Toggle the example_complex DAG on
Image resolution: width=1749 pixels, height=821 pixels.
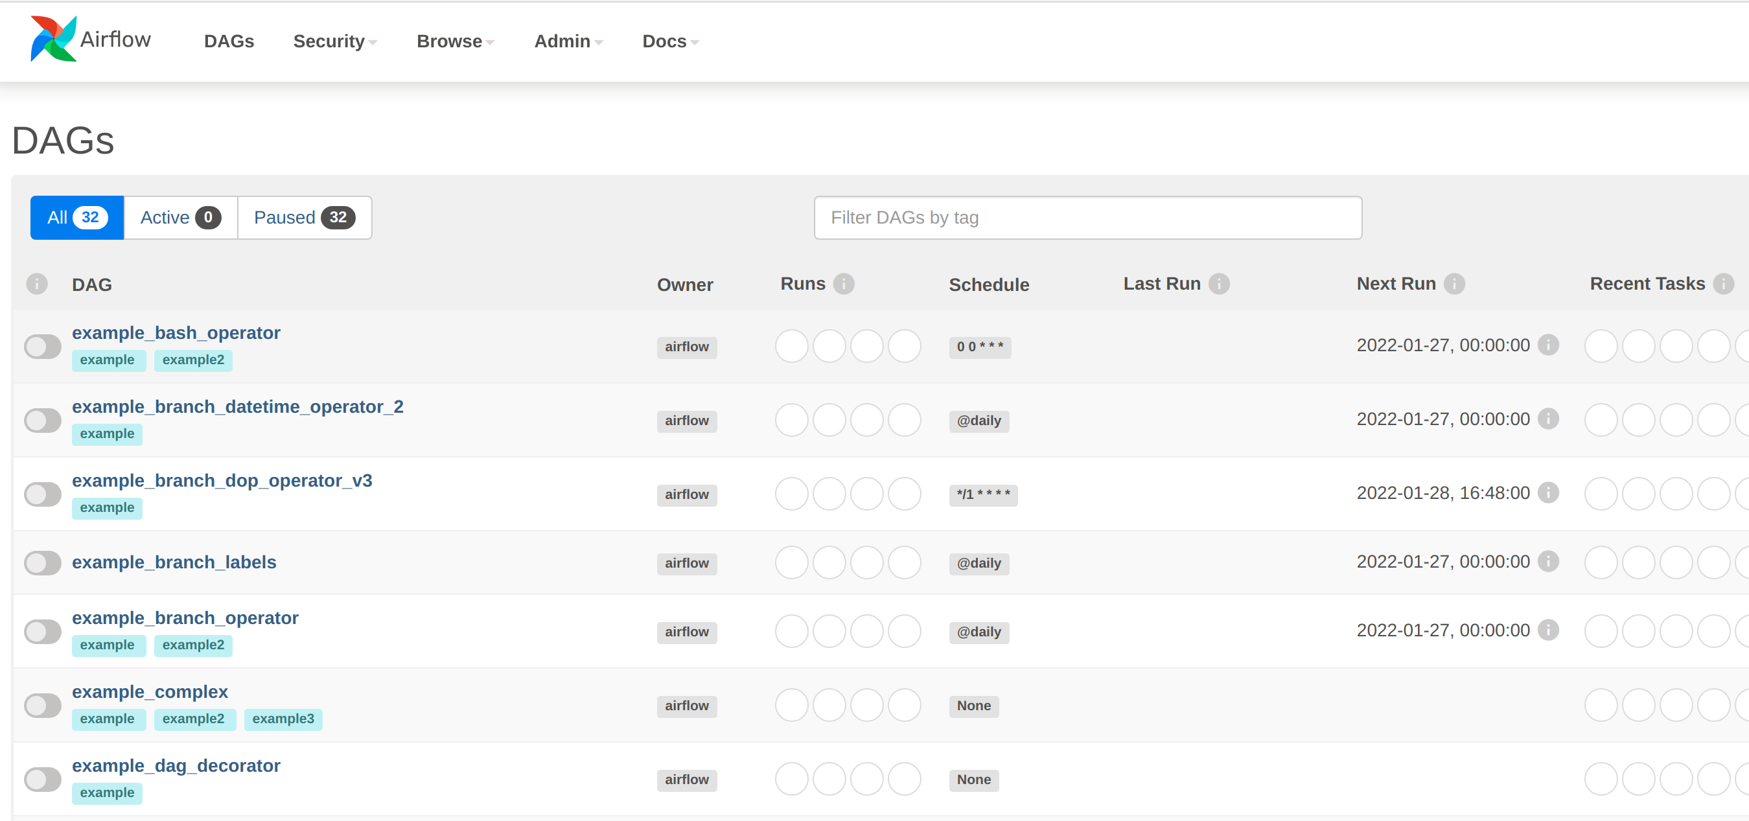(42, 703)
